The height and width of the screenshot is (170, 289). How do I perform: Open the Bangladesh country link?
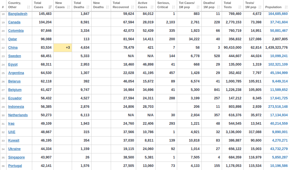[18, 14]
